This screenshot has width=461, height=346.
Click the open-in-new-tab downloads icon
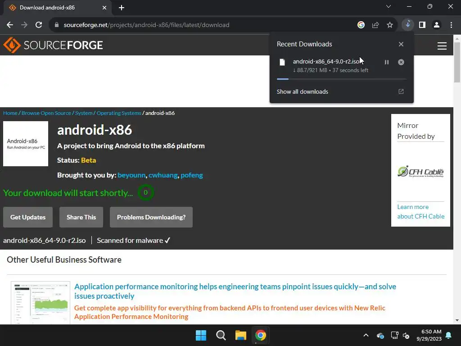401,91
